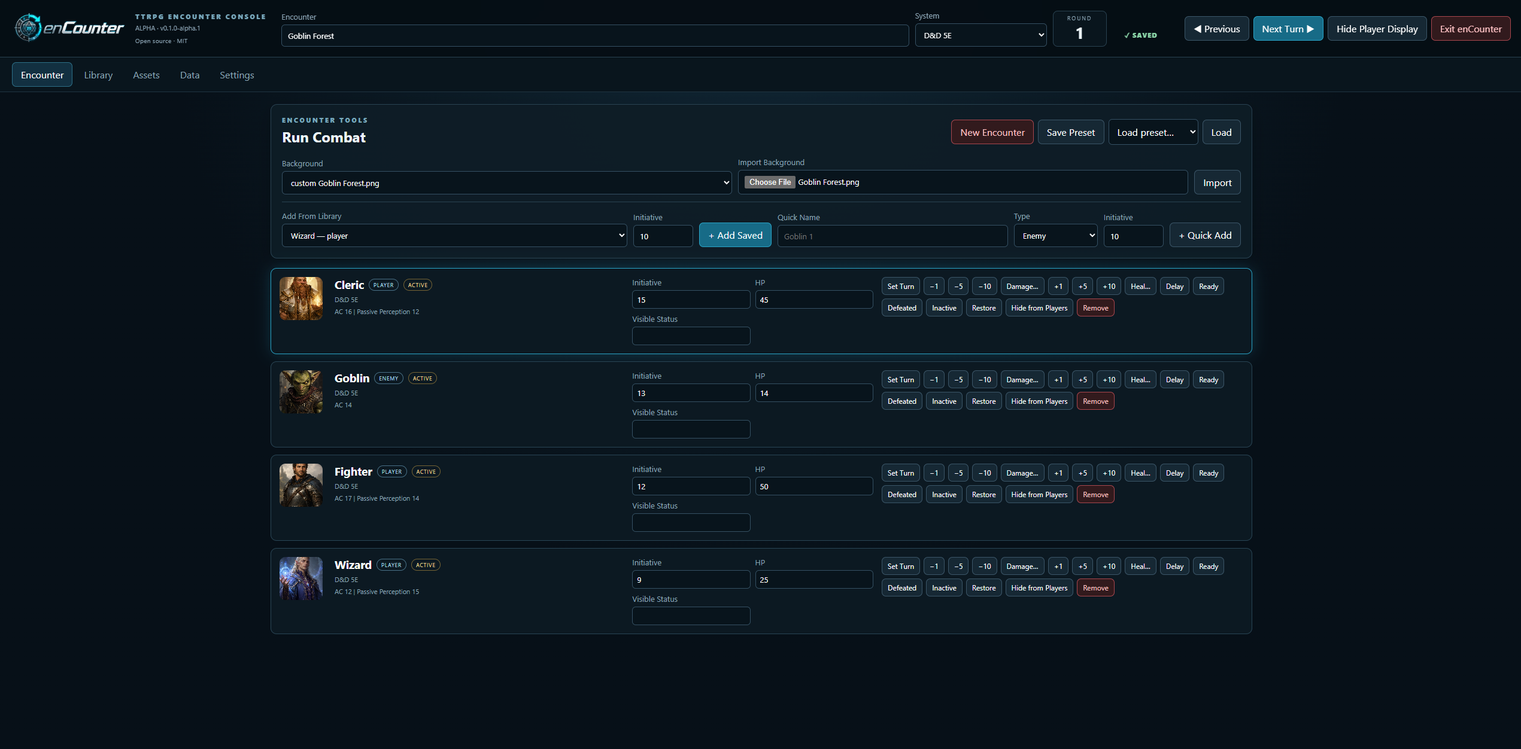Open the Settings tab
Image resolution: width=1521 pixels, height=749 pixels.
pos(236,75)
